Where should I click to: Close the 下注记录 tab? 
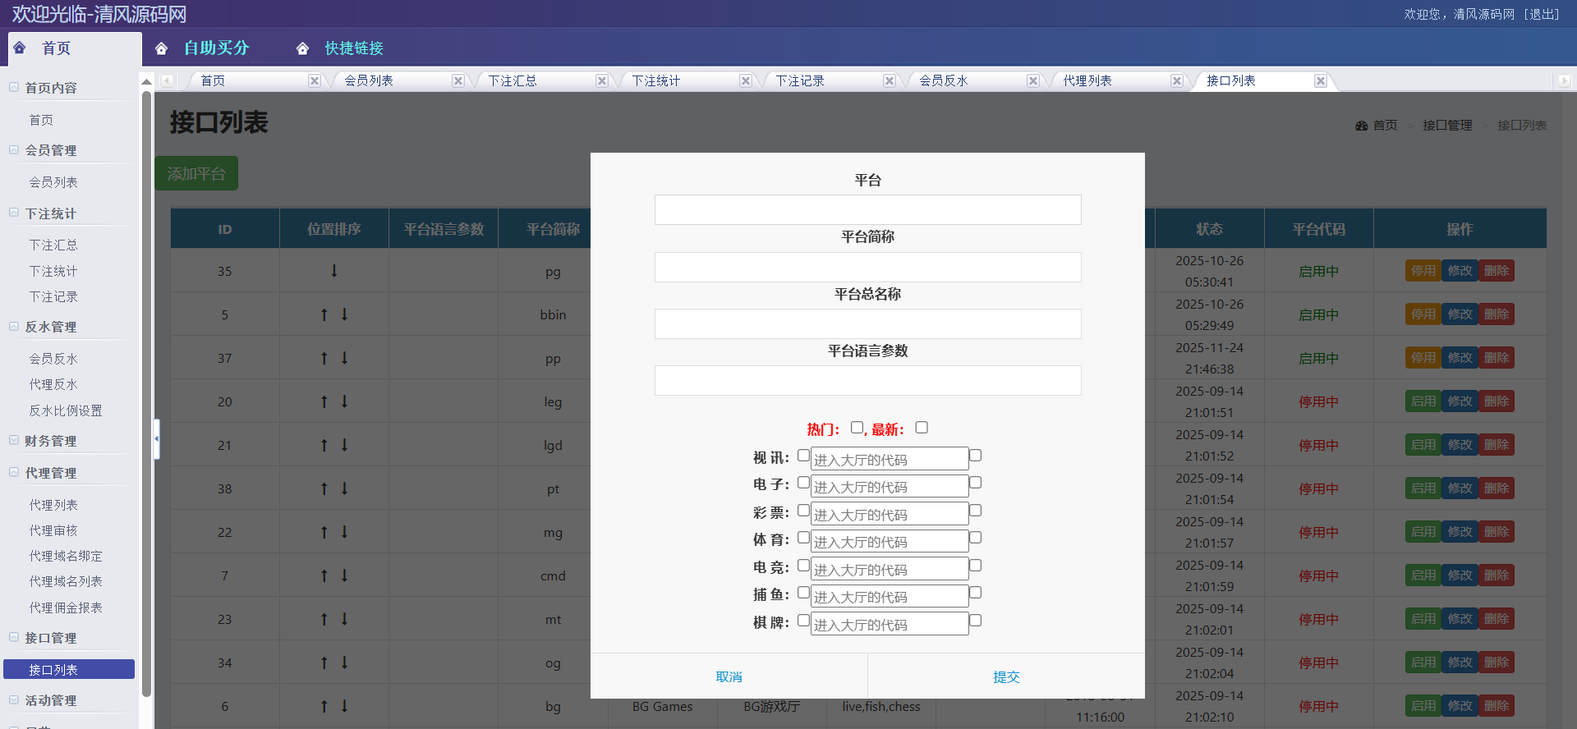point(890,80)
